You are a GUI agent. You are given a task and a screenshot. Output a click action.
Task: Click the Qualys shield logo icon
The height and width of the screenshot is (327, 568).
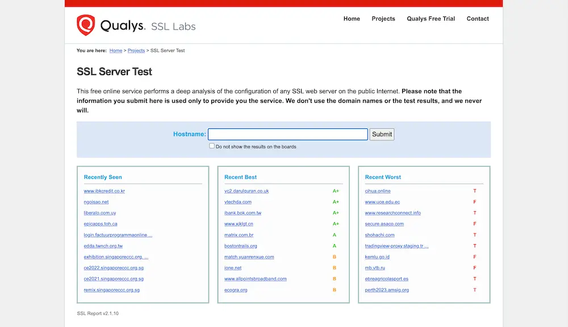coord(86,25)
